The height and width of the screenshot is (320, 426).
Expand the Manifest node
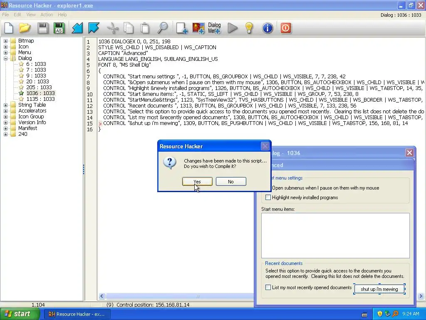[5, 128]
